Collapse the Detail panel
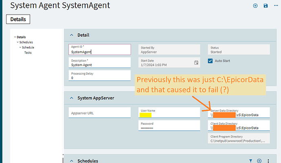Screen dimensions: 281x163 coord(72,35)
